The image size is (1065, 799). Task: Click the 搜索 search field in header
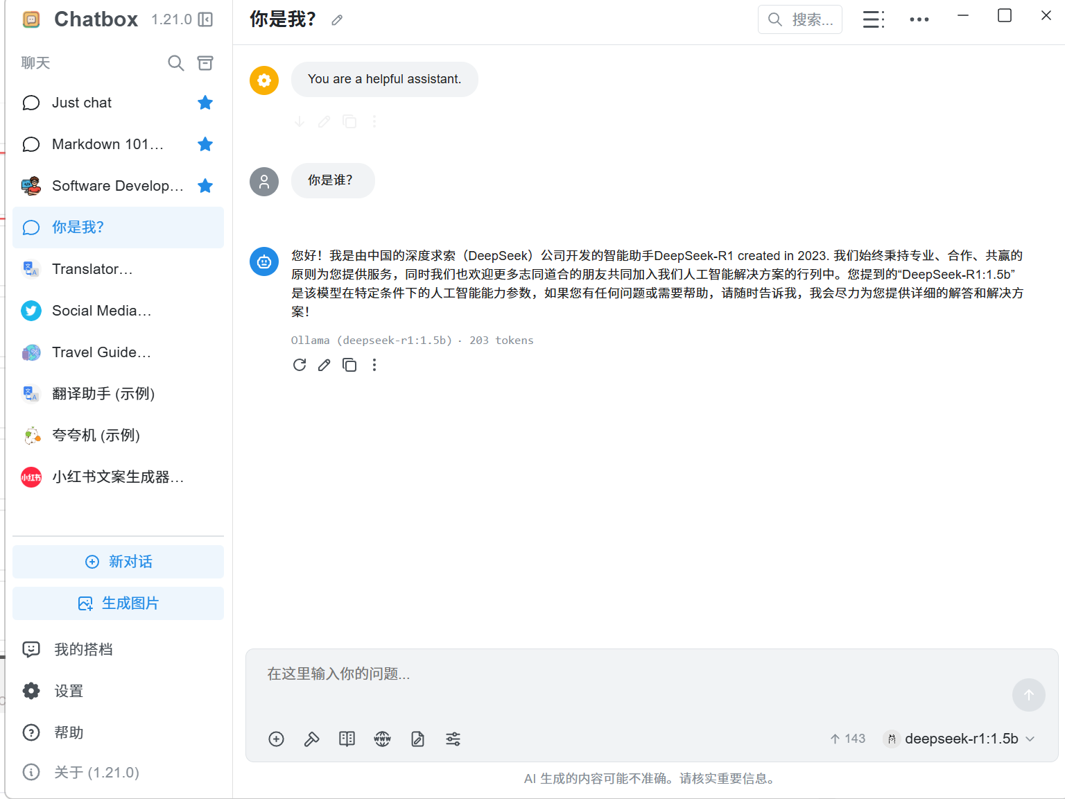800,19
